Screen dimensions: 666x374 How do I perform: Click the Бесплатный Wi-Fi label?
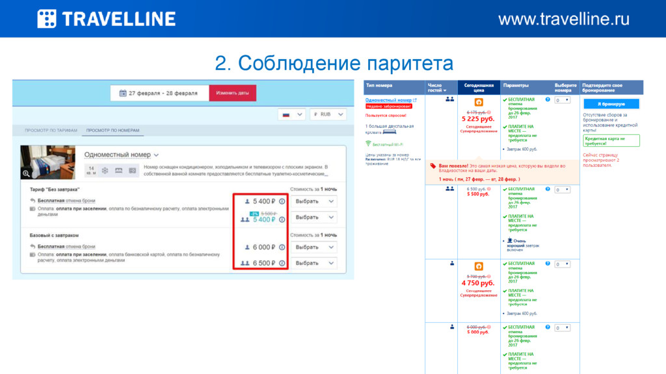pos(388,145)
